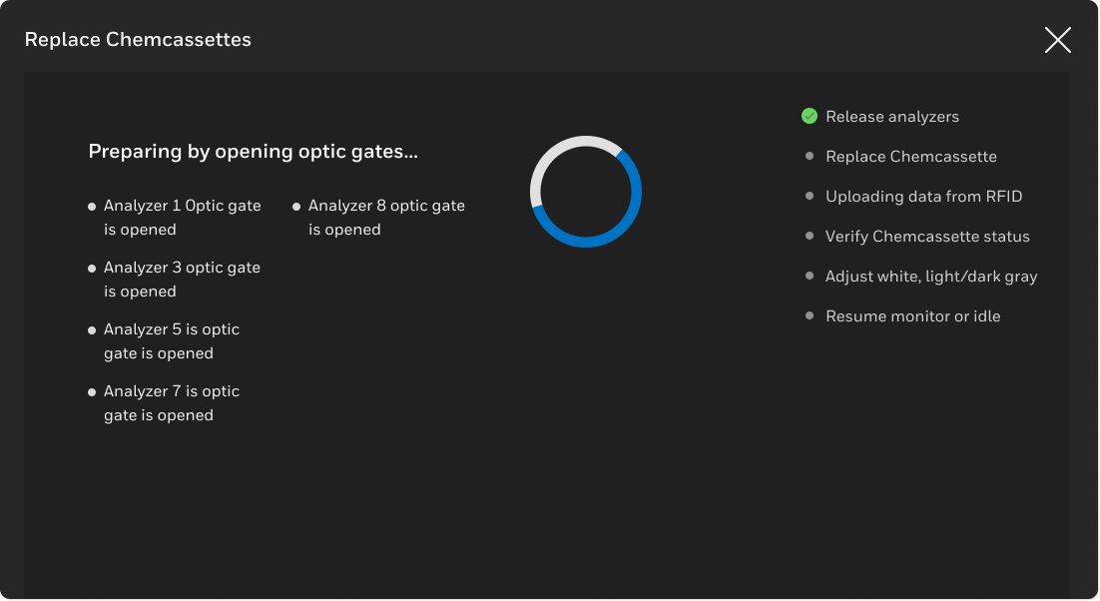Select the Uploading data from RFID step

click(923, 197)
